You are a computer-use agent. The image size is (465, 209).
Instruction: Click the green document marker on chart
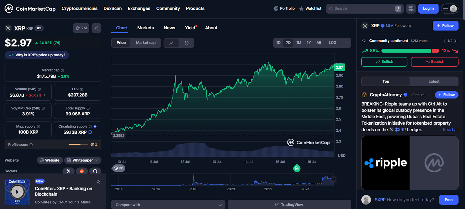tap(297, 168)
